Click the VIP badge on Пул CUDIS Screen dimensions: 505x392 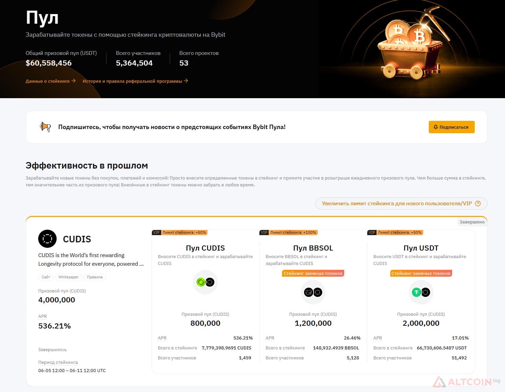click(156, 232)
